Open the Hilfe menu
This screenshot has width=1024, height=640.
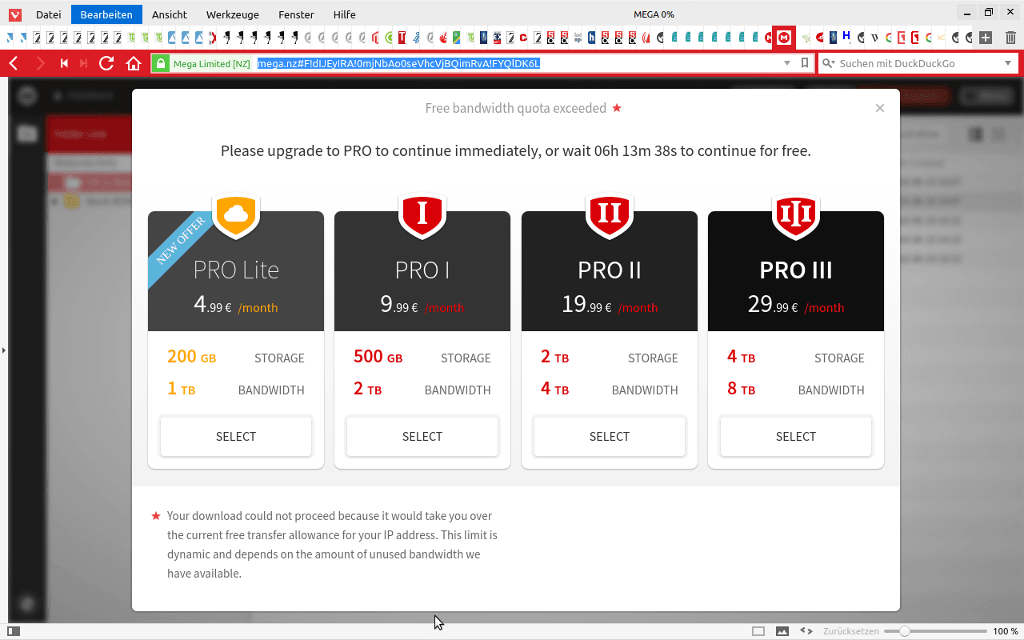(x=345, y=14)
